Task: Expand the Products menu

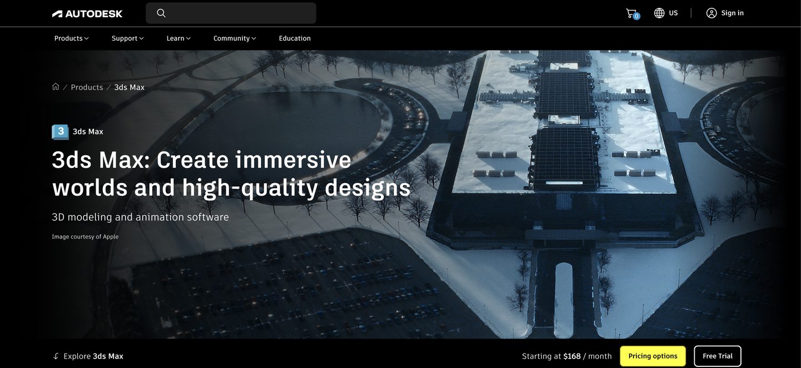Action: [x=72, y=38]
